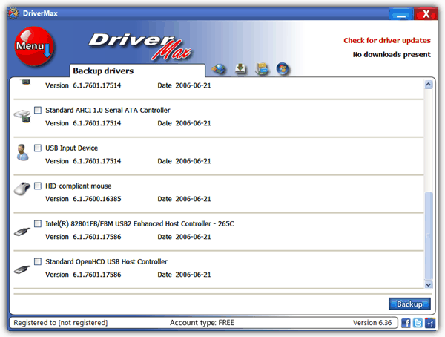Viewport: 445px width, 337px height.
Task: Click the OpenHCD USB controller plug icon
Action: coord(22,269)
